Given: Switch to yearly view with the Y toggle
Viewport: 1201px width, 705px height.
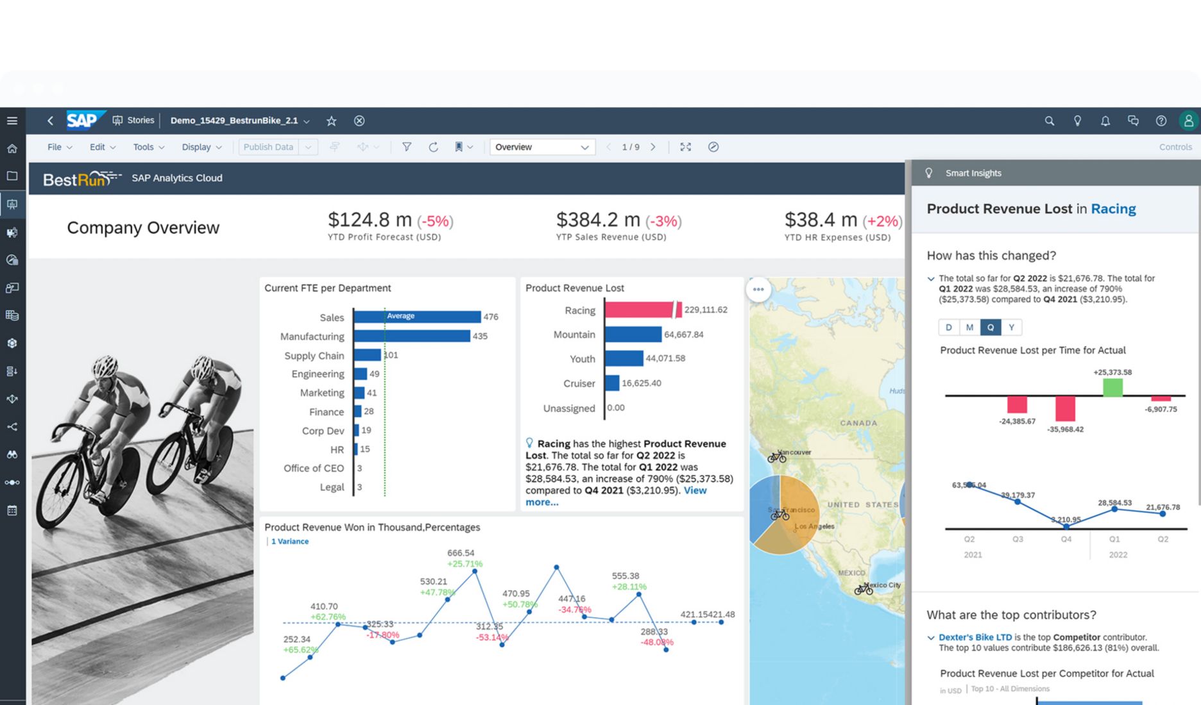Looking at the screenshot, I should (x=1012, y=327).
